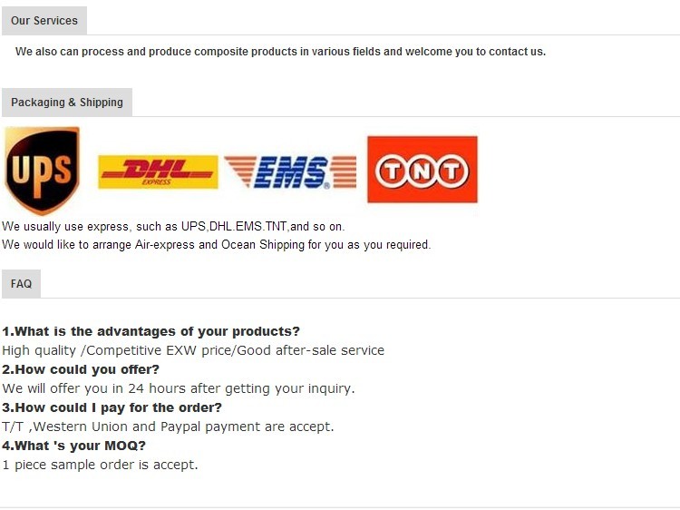Open the Our Services tab
Viewport: 680px width, 510px height.
pos(44,20)
